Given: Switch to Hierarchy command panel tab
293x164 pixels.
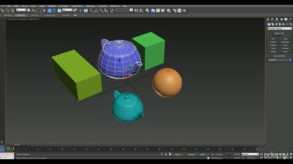Looking at the screenshot, I should 277,19.
